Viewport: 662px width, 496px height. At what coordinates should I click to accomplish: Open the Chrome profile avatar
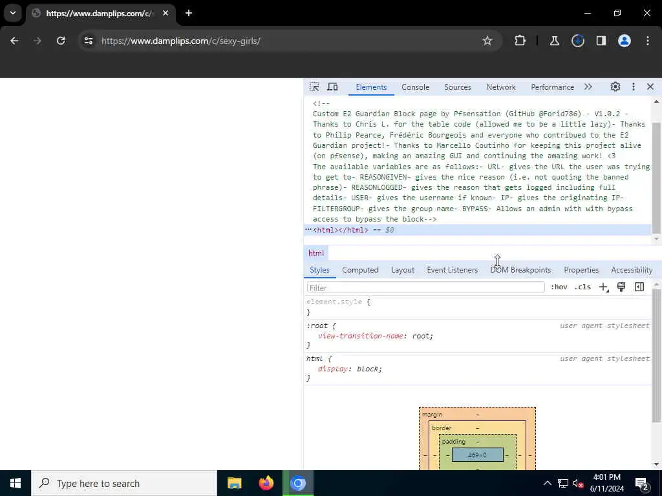click(625, 41)
